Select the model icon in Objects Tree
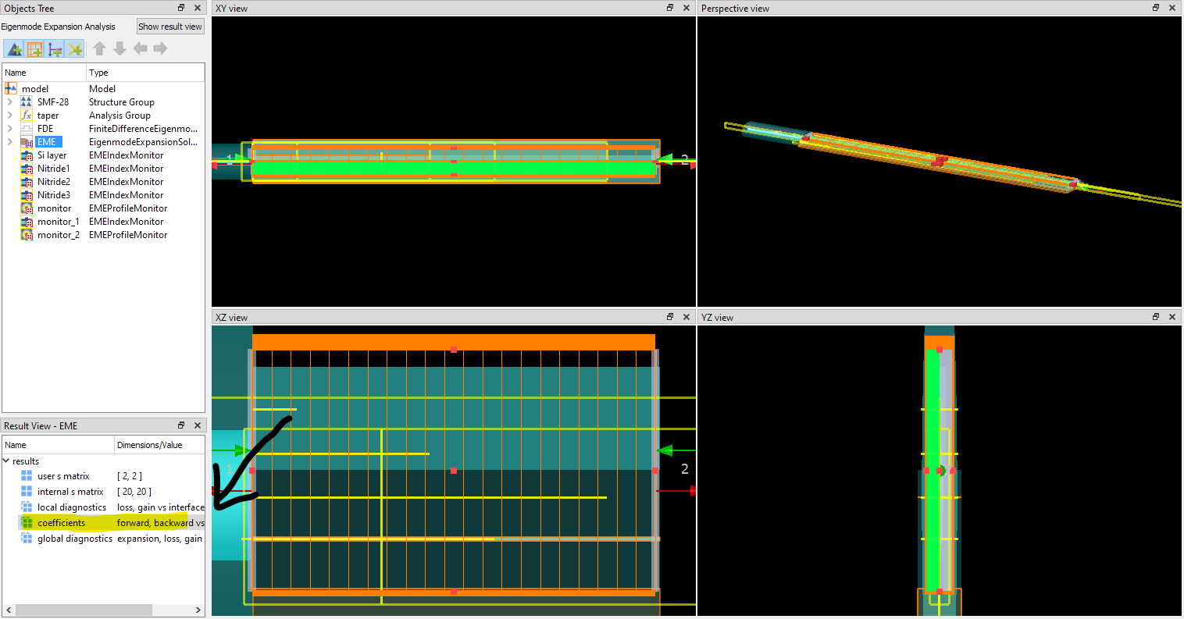The height and width of the screenshot is (619, 1184). click(11, 89)
